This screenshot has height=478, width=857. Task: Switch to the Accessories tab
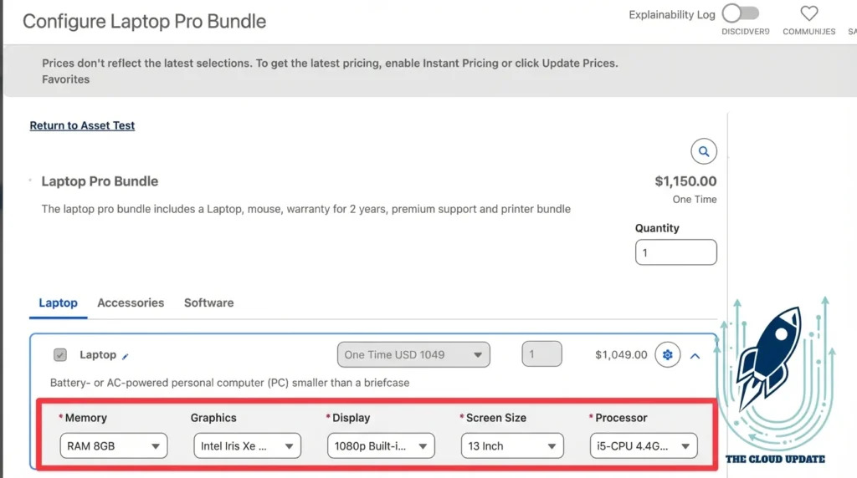tap(131, 303)
